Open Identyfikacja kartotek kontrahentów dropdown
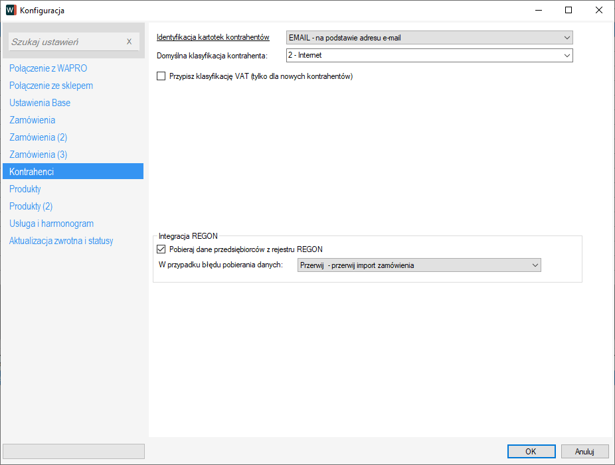Viewport: 615px width, 465px height. click(x=429, y=38)
